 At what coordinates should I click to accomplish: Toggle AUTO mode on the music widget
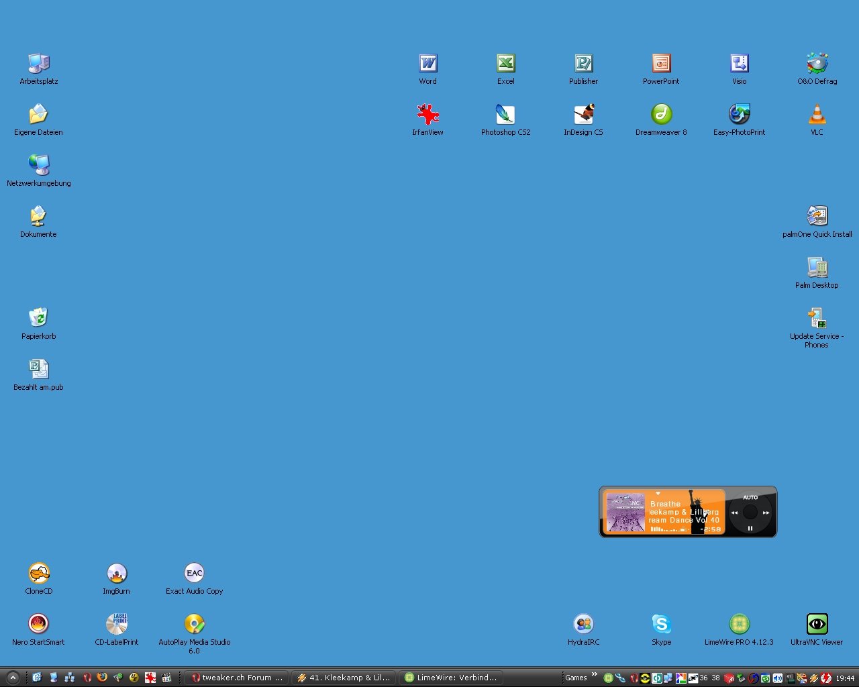(x=750, y=497)
